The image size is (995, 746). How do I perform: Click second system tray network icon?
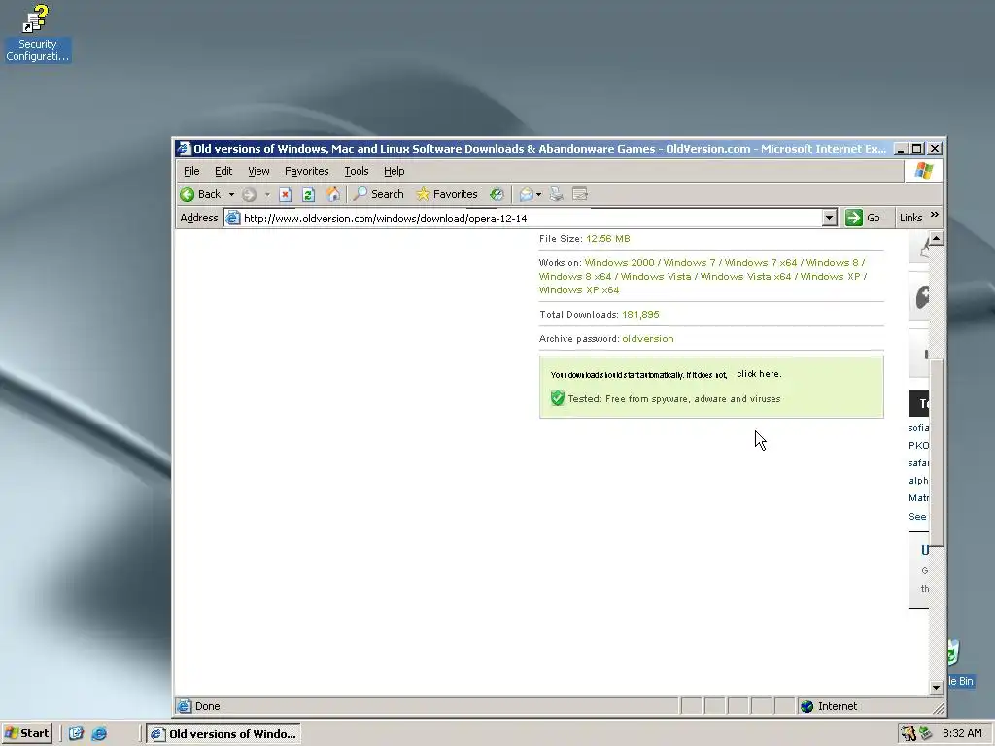pyautogui.click(x=926, y=734)
